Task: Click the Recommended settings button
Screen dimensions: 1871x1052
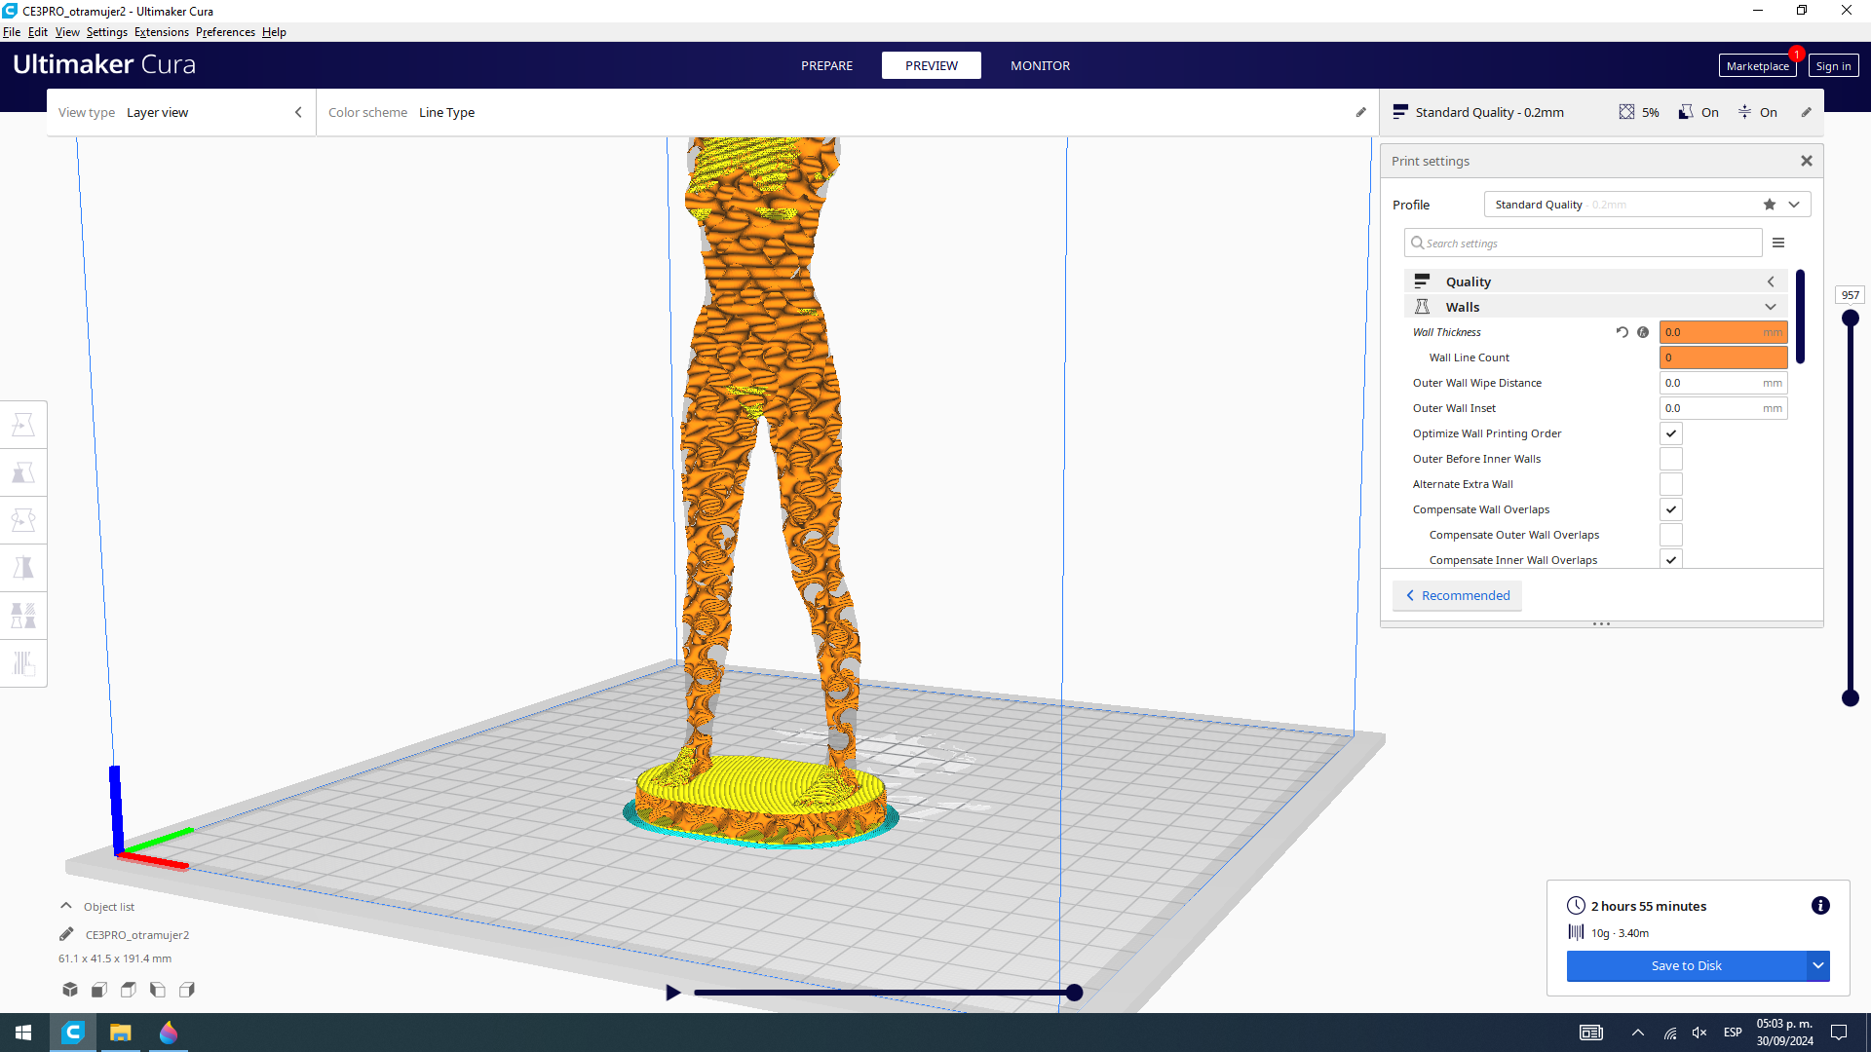Action: 1459,595
